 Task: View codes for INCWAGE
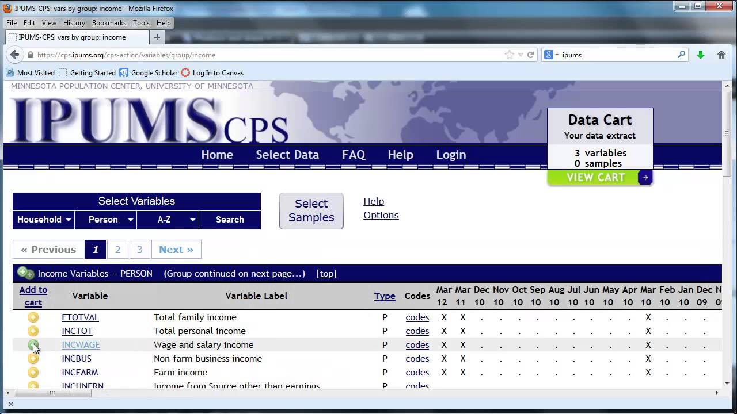417,345
